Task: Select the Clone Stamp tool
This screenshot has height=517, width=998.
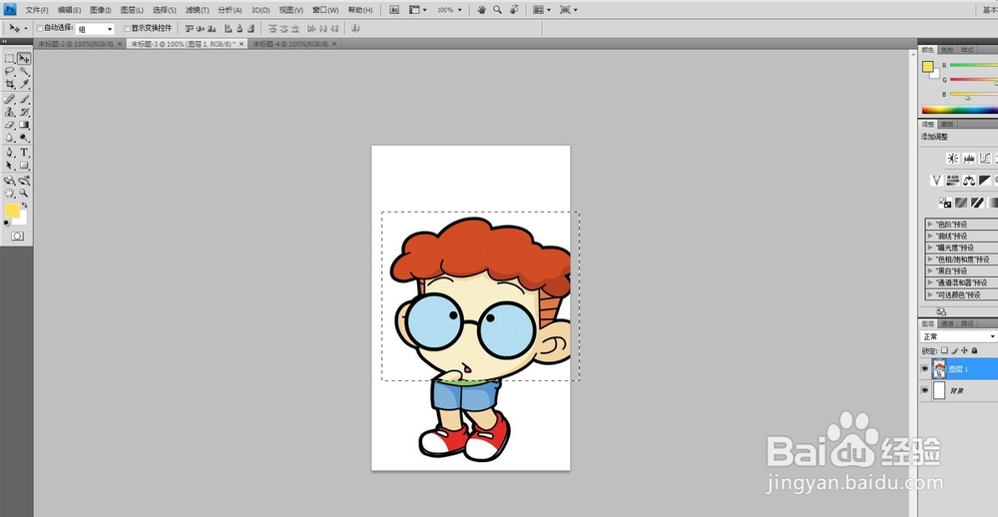Action: (10, 112)
